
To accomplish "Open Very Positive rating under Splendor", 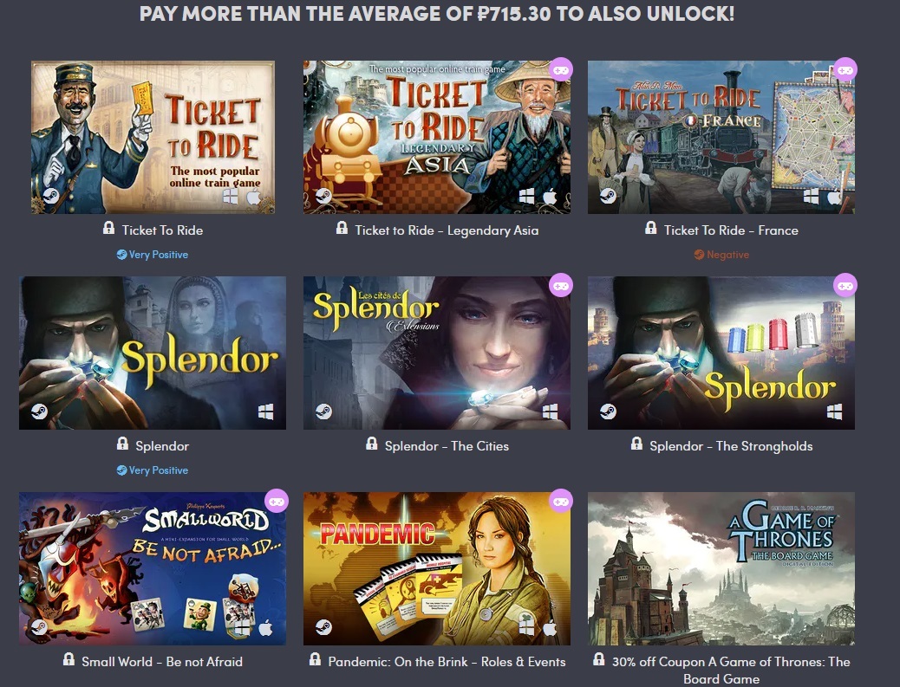I will coord(152,470).
